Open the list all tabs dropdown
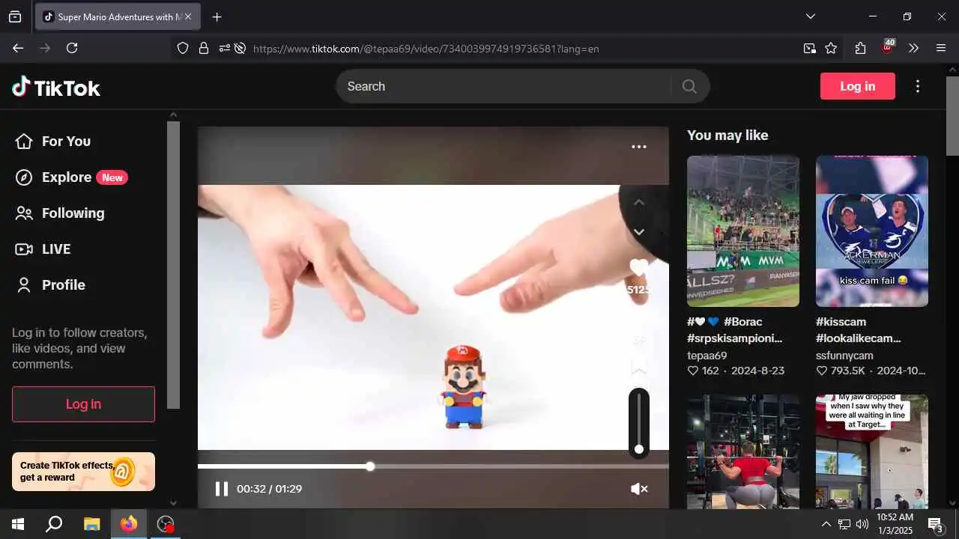The width and height of the screenshot is (959, 539). (810, 16)
